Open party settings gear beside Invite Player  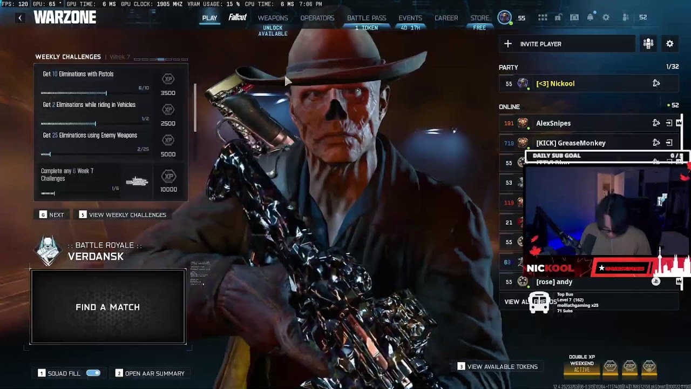[670, 44]
